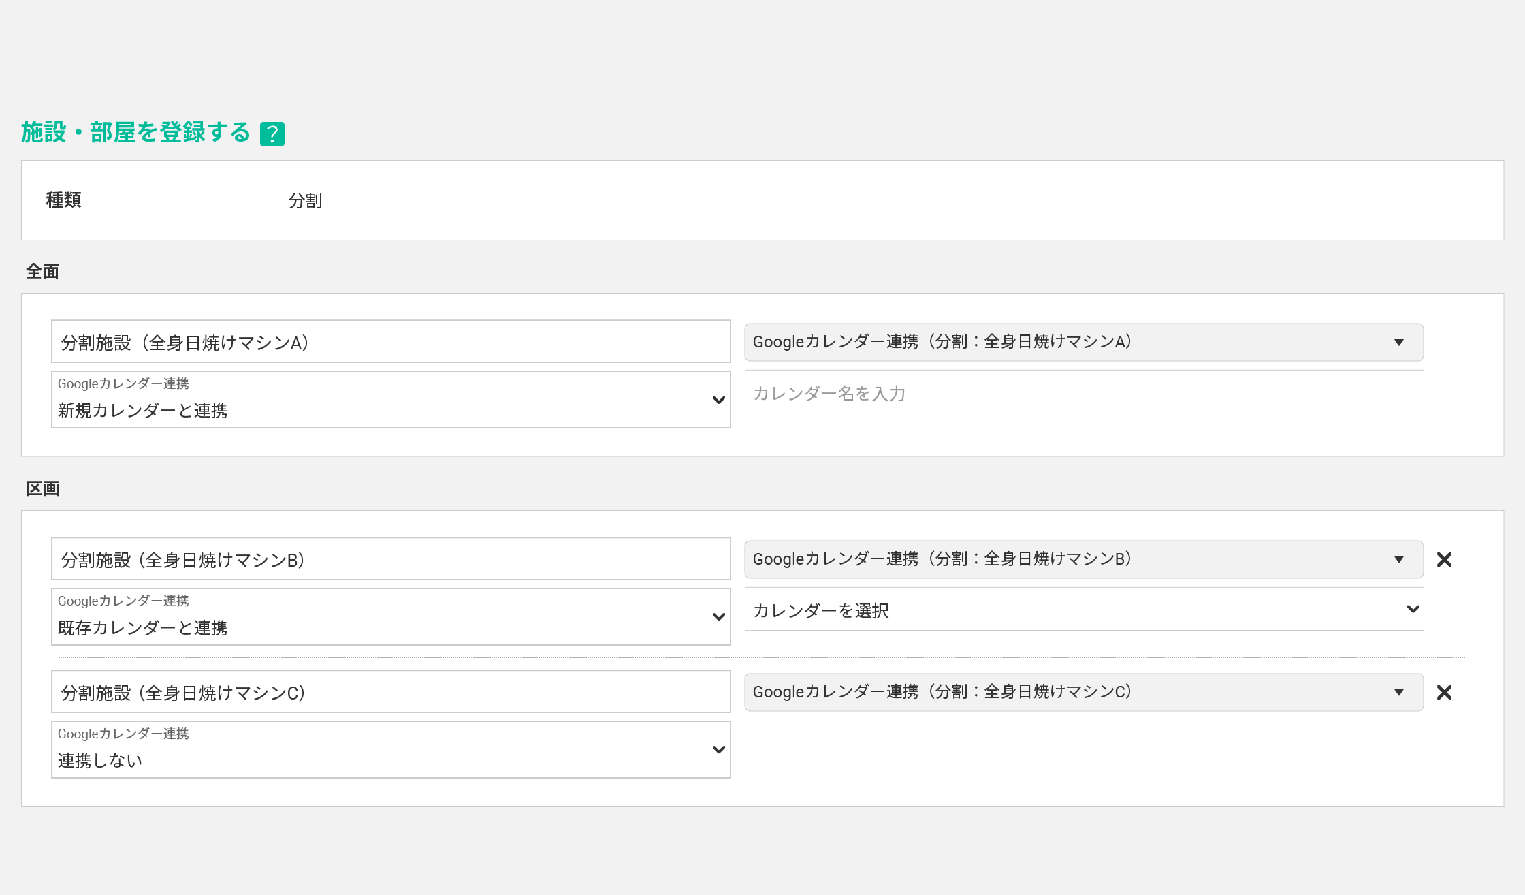Click the 分割施設（全身日焼けマシンA）name field

(390, 342)
